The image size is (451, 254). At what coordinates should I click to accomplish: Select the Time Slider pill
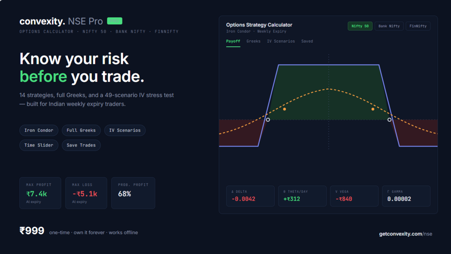pyautogui.click(x=39, y=145)
